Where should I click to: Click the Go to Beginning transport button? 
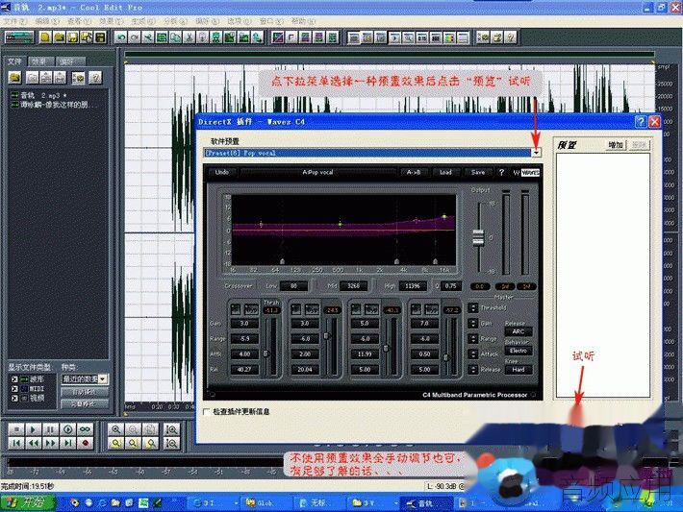click(16, 443)
